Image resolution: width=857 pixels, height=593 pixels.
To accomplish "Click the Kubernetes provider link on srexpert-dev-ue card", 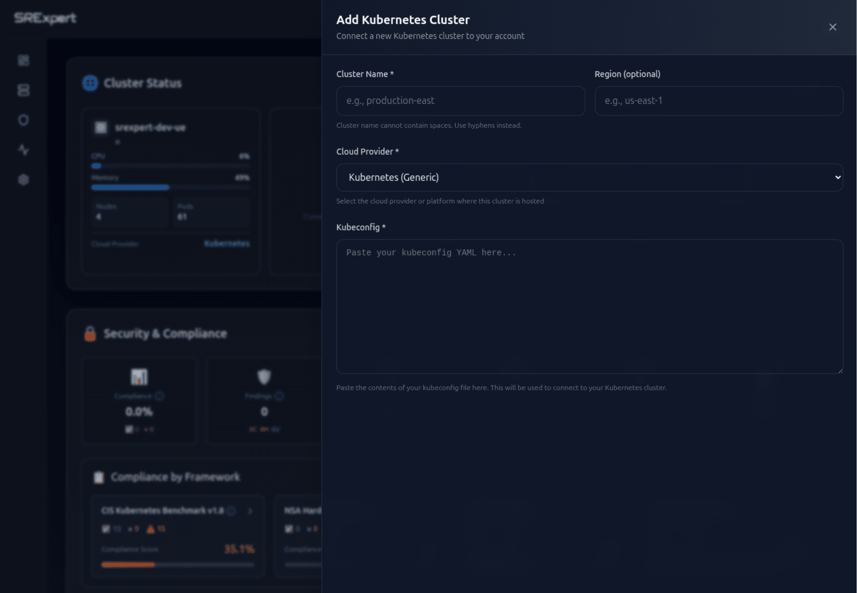I will pyautogui.click(x=227, y=244).
